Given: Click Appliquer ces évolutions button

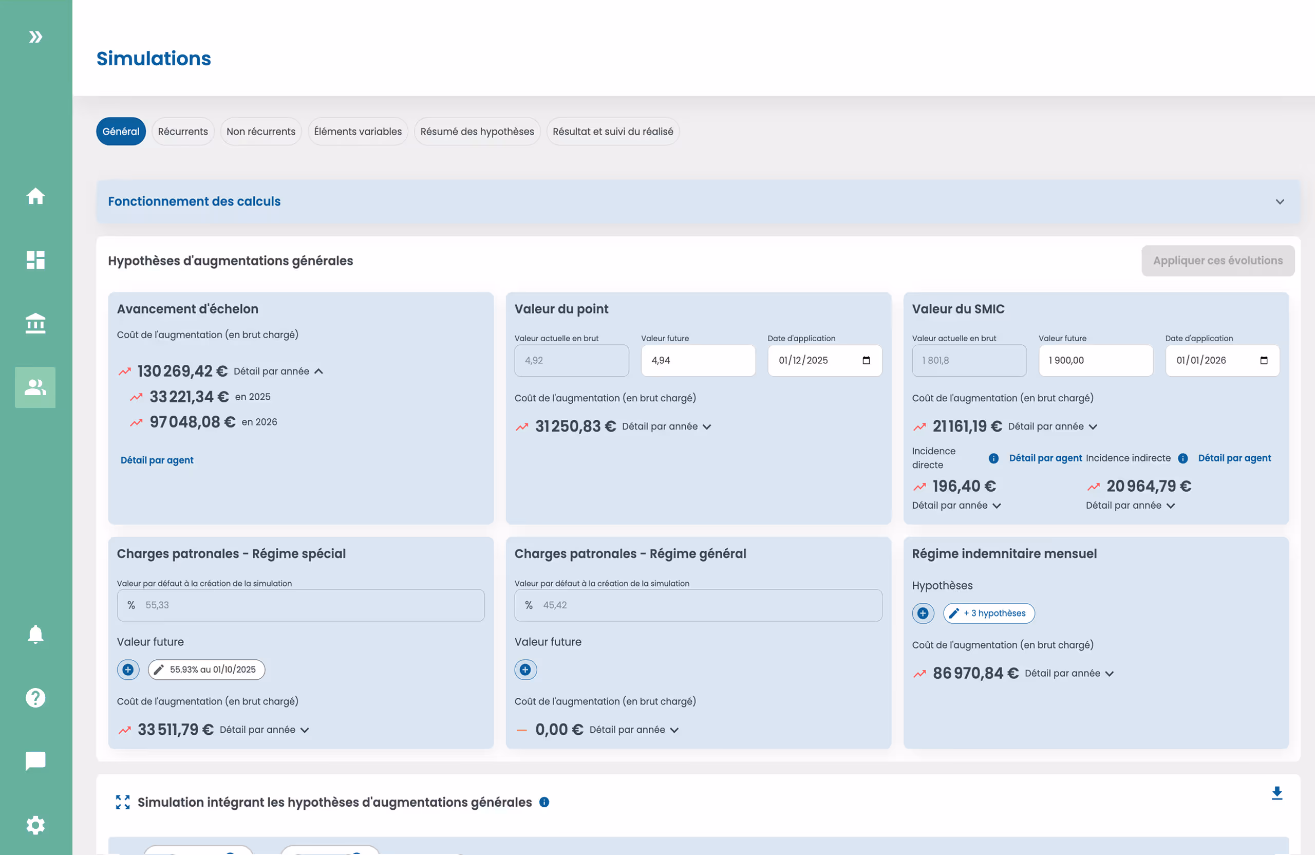Looking at the screenshot, I should coord(1217,261).
